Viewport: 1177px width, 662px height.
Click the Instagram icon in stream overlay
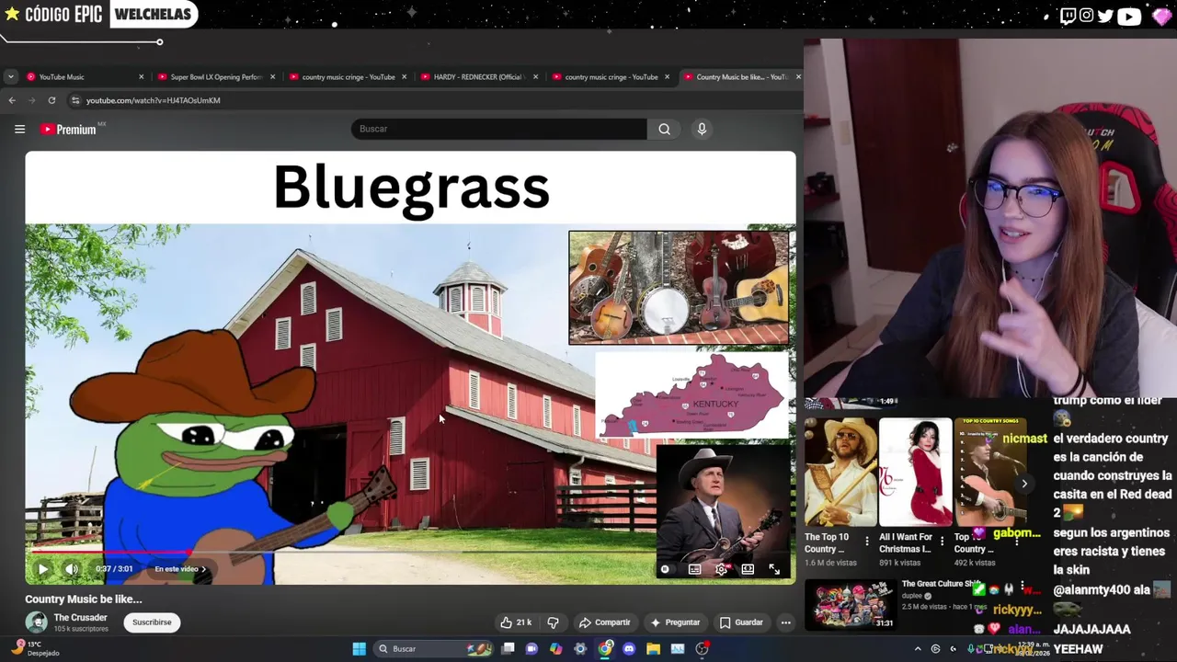(x=1087, y=16)
